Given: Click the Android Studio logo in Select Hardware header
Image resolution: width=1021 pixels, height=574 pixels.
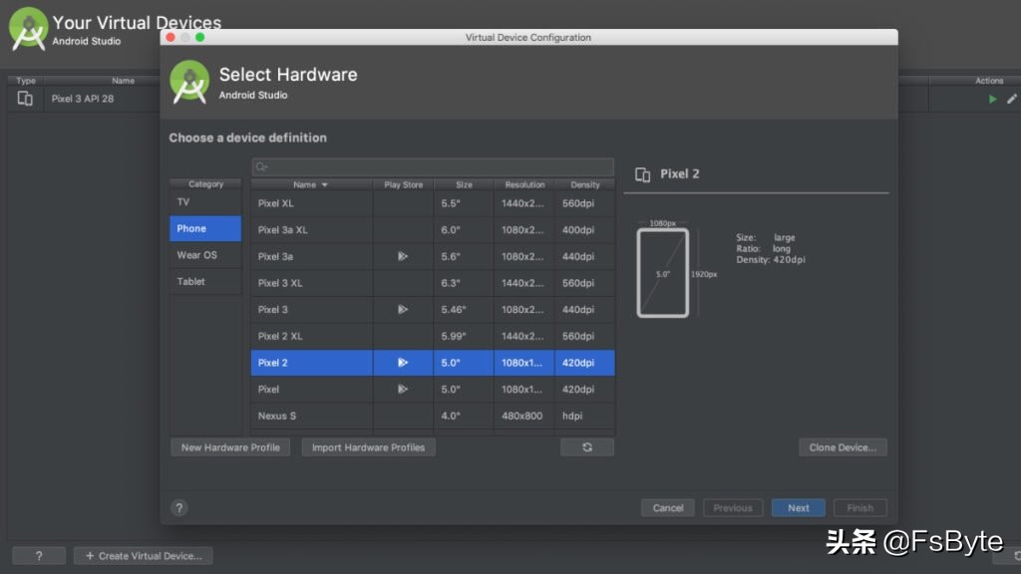Looking at the screenshot, I should click(189, 81).
